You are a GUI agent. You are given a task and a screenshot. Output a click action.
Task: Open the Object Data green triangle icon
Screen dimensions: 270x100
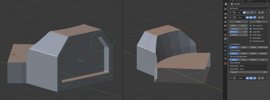pos(225,54)
